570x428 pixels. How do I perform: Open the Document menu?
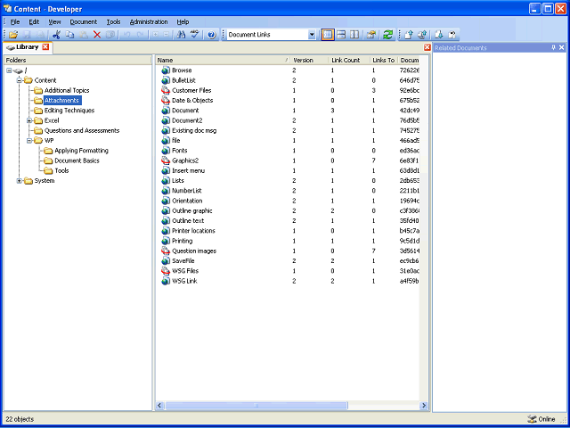[x=84, y=21]
